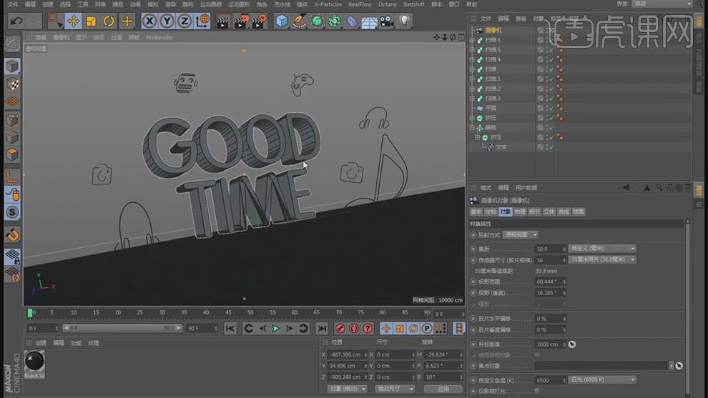
Task: Toggle the Autokeying button
Action: [x=354, y=329]
